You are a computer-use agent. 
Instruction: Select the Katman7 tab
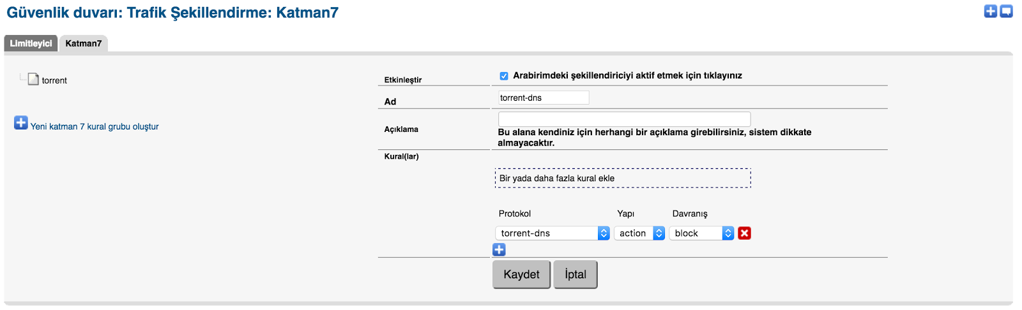(x=83, y=43)
